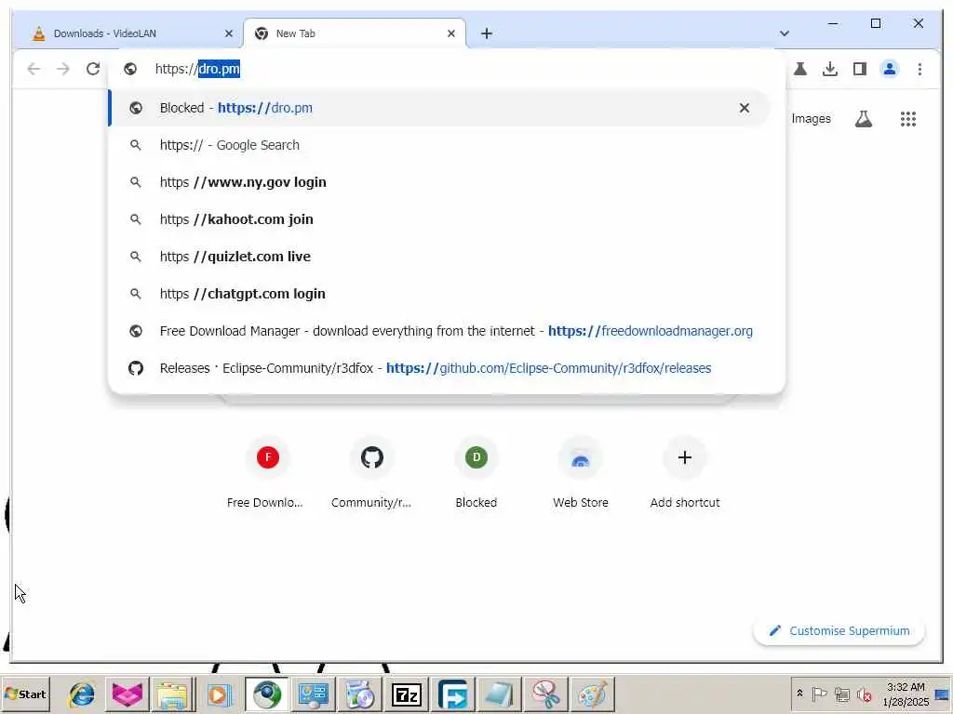Screen dimensions: 953x714
Task: Close the Downloads - VideoLAN tab
Action: tap(229, 33)
